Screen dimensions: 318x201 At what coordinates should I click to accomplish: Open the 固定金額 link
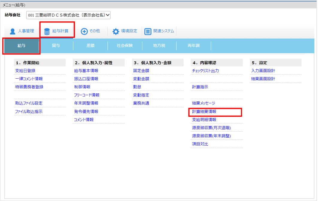click(141, 71)
